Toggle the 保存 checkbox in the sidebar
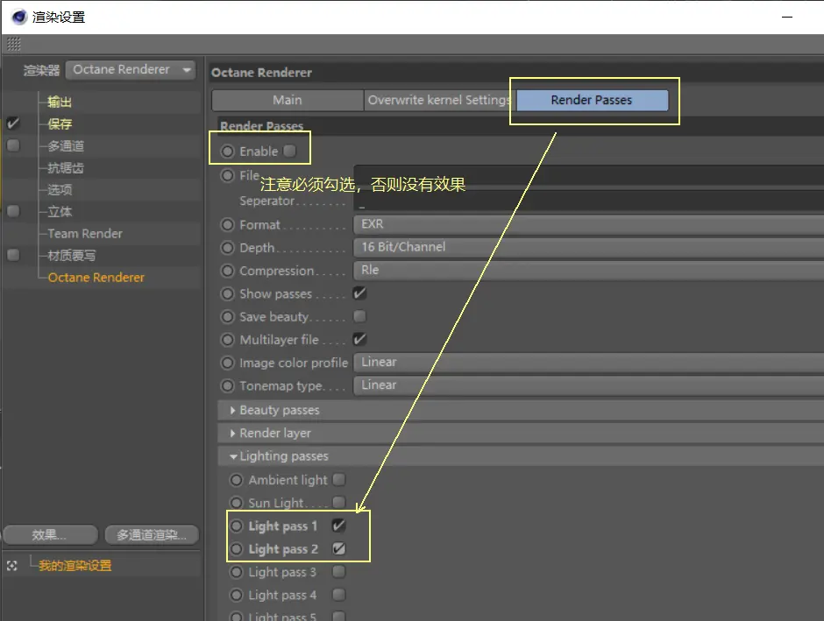The width and height of the screenshot is (824, 621). tap(13, 123)
